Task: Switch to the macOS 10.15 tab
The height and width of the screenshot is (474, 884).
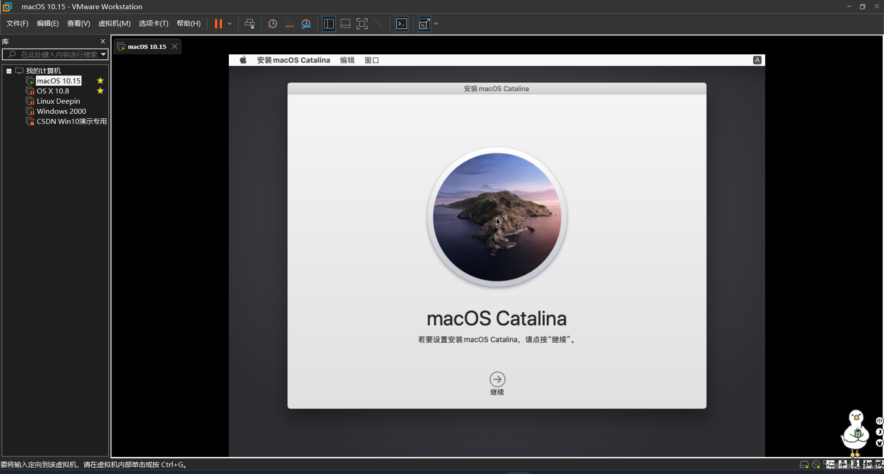Action: point(147,47)
